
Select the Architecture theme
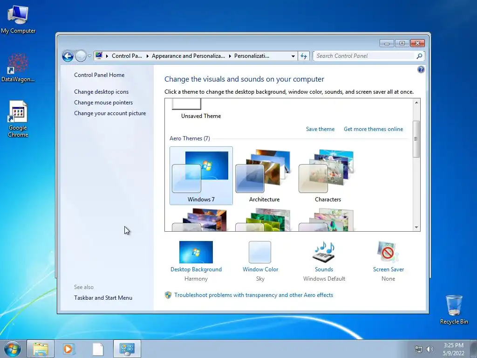click(x=265, y=176)
